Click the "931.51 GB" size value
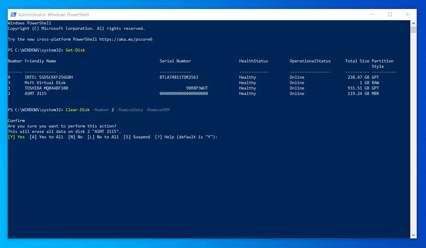 [359, 88]
